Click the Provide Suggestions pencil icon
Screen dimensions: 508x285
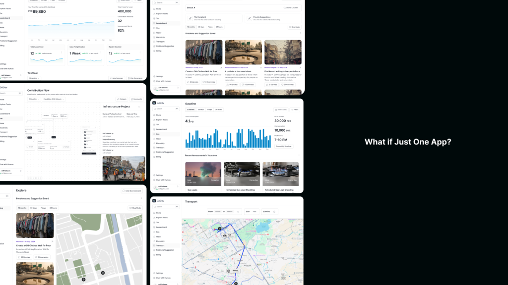250,18
